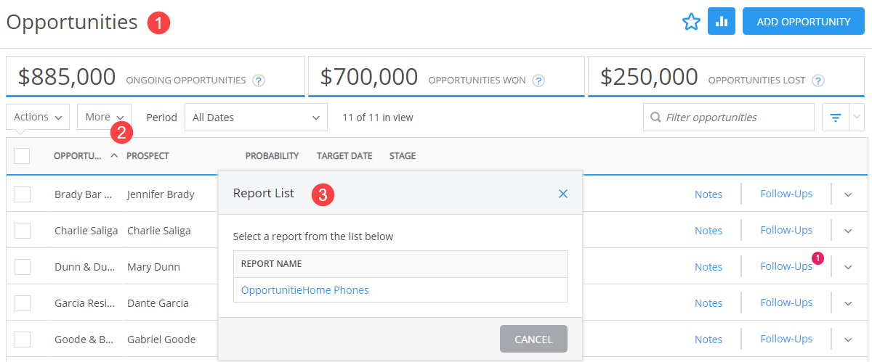The height and width of the screenshot is (362, 872).
Task: Open the Period All Dates dropdown
Action: click(x=257, y=117)
